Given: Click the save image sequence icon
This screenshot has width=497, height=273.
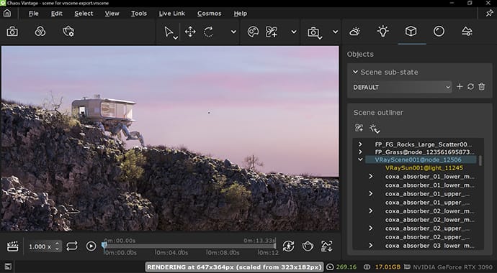Looking at the screenshot, I should point(327,246).
